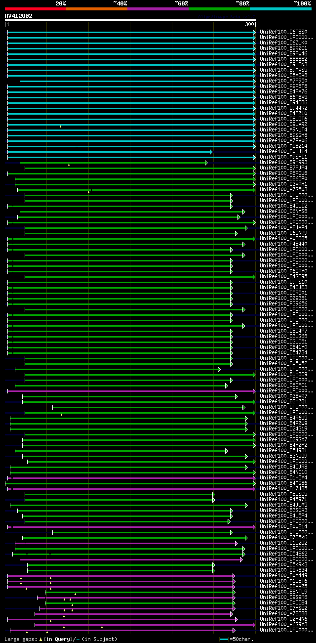Select hit UniRef100_Q05052
This screenshot has height=643, width=316.
click(283, 364)
